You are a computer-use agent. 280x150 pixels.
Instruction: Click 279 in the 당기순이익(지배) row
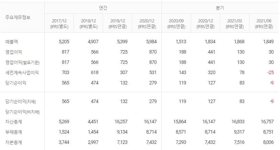point(153,102)
